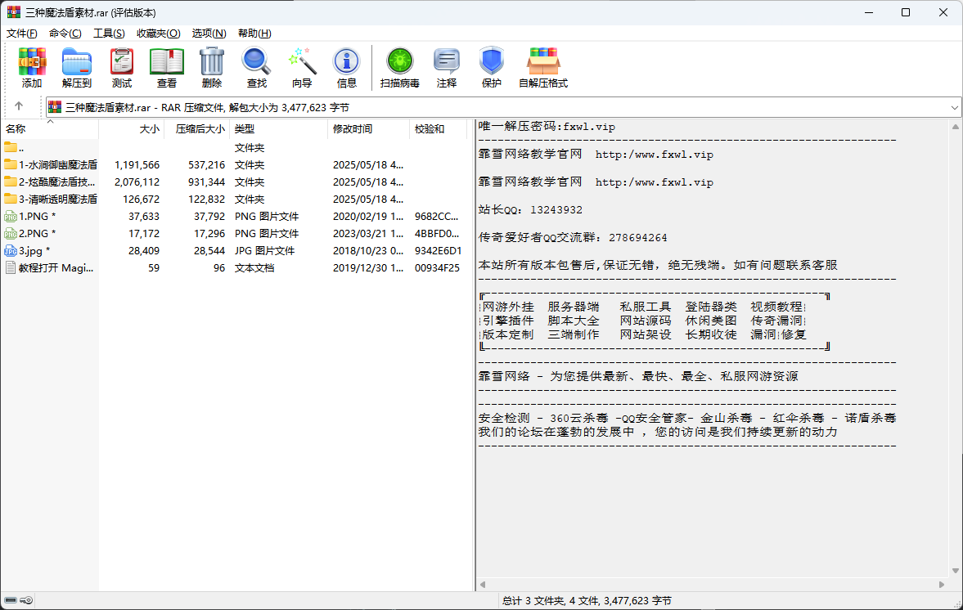Select folder icon of 3-清晰透明魔法盾

(x=11, y=199)
